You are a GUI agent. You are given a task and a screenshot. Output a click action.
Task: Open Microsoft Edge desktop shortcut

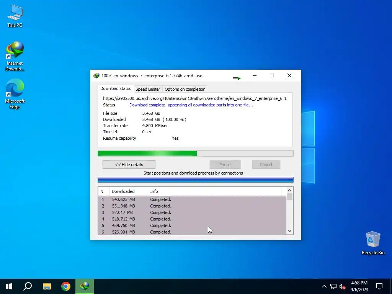pyautogui.click(x=15, y=94)
